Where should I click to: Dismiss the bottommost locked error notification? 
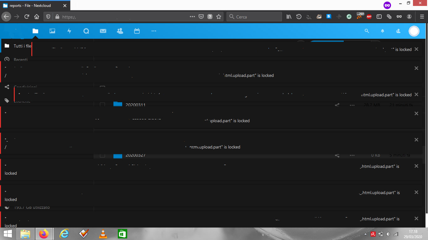point(416,218)
